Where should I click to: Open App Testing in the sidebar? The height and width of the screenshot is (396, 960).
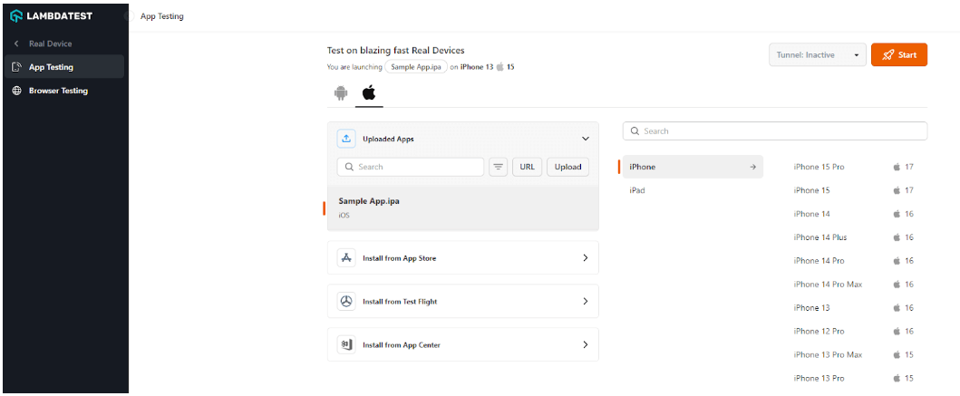(x=51, y=67)
